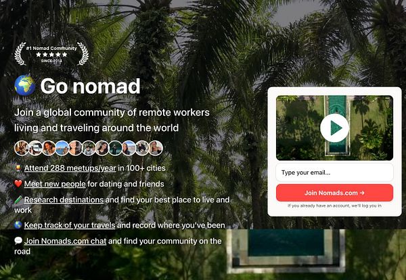This screenshot has width=406, height=280.
Task: Open the Join Nomads.com chat link
Action: tap(65, 241)
